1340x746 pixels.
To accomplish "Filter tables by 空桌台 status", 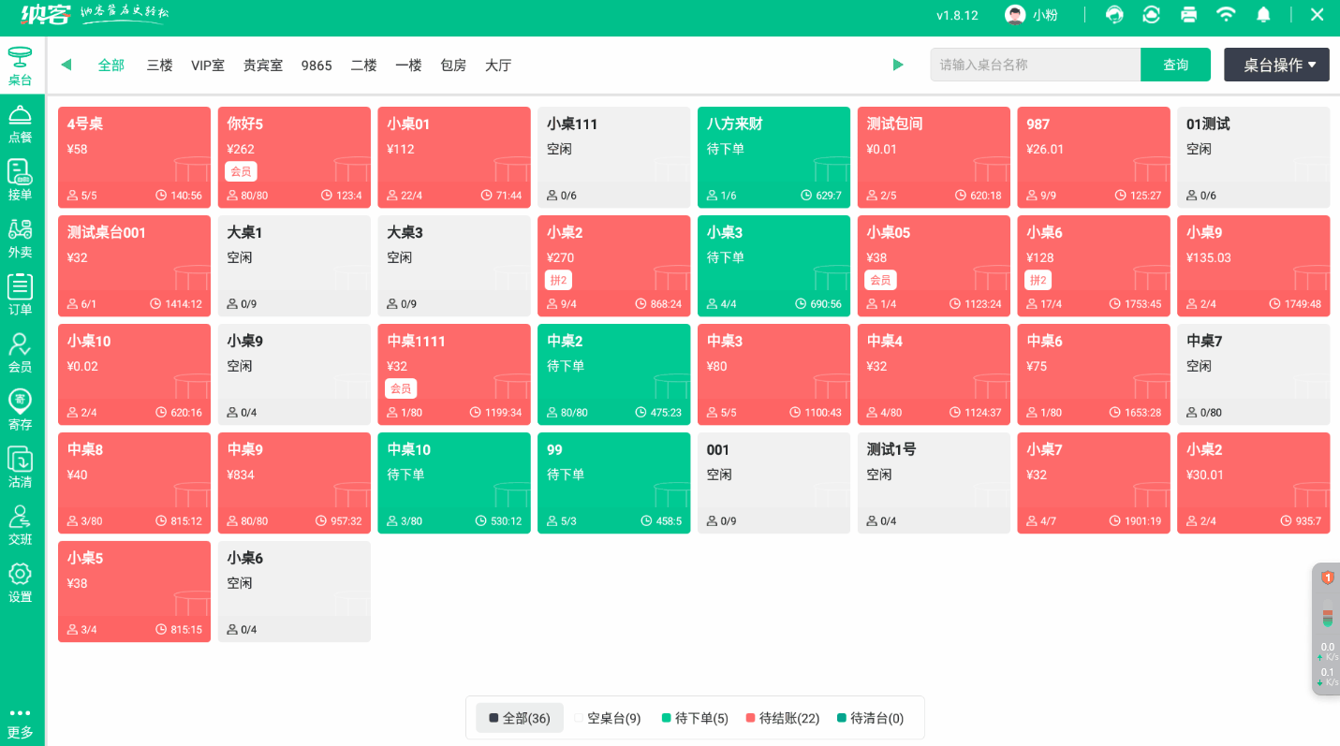I will (x=611, y=718).
